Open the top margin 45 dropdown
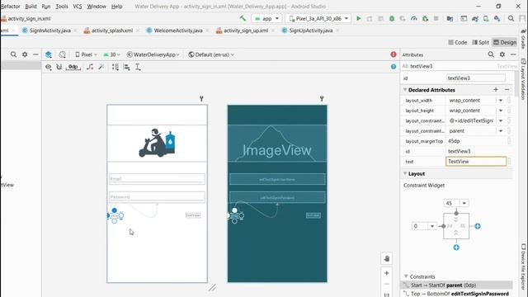The width and height of the screenshot is (528, 297). (x=464, y=203)
